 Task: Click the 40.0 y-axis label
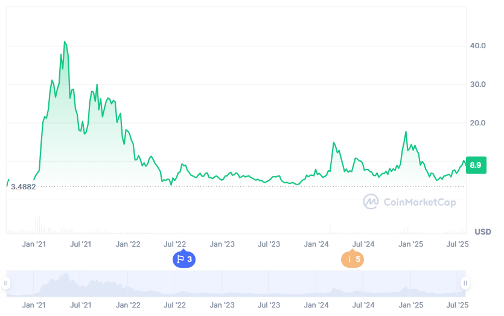click(478, 46)
